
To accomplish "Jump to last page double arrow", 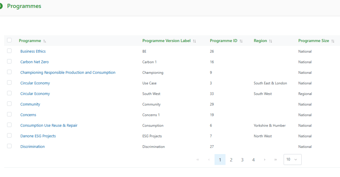I will [275, 159].
